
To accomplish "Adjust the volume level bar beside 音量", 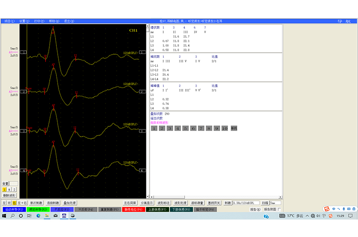I will click(13, 184).
